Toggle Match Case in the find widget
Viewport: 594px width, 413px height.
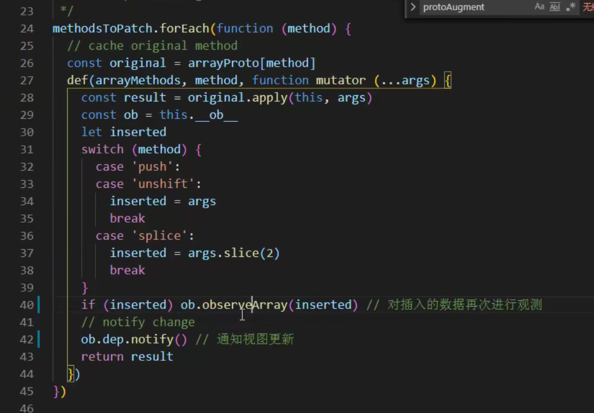click(539, 7)
